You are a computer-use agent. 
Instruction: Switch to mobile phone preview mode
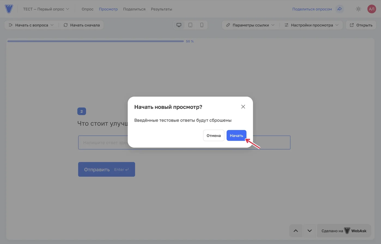click(x=202, y=25)
